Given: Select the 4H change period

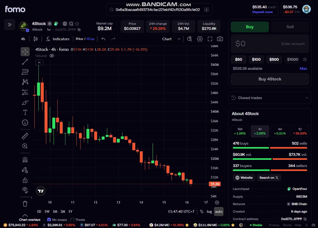Looking at the screenshot, I should [x=280, y=131].
